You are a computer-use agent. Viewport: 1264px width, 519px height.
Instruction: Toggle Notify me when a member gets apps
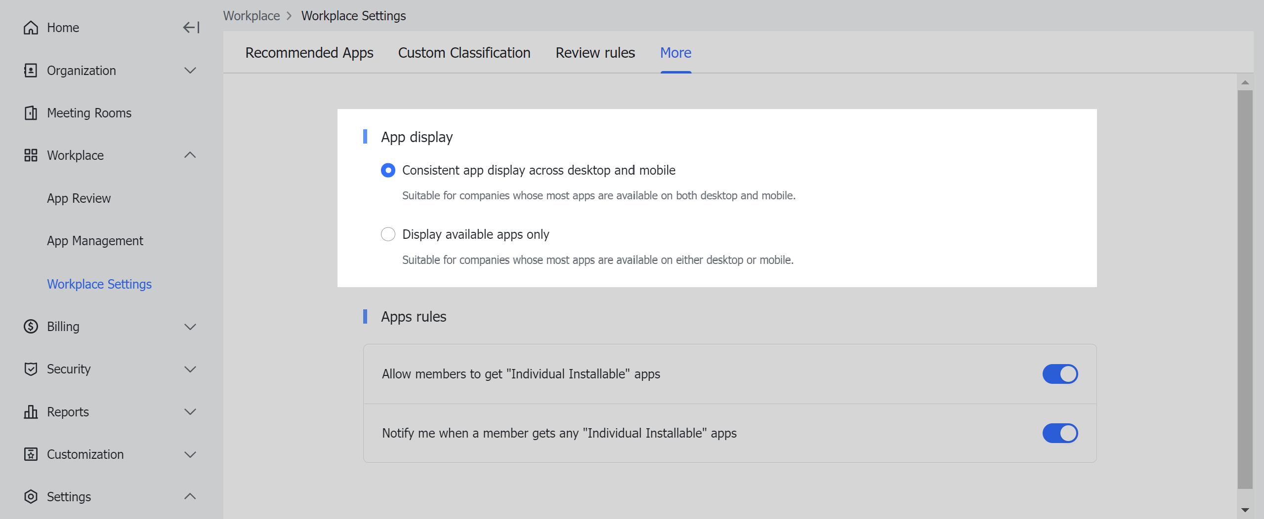(x=1060, y=433)
